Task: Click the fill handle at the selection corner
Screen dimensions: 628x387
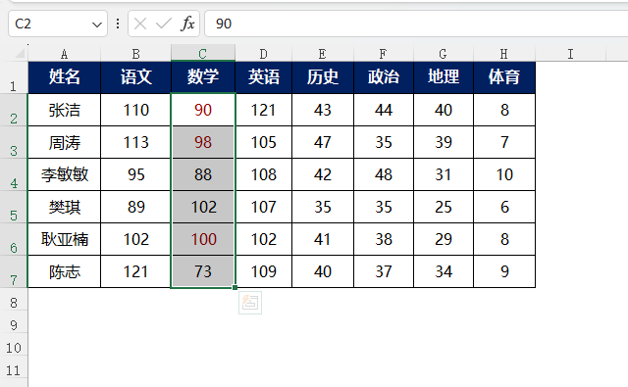Action: click(235, 287)
